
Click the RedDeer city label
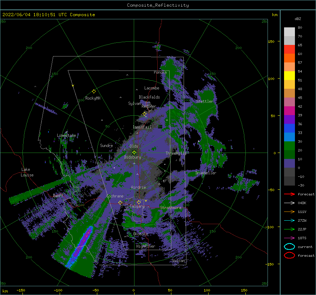coord(149,106)
